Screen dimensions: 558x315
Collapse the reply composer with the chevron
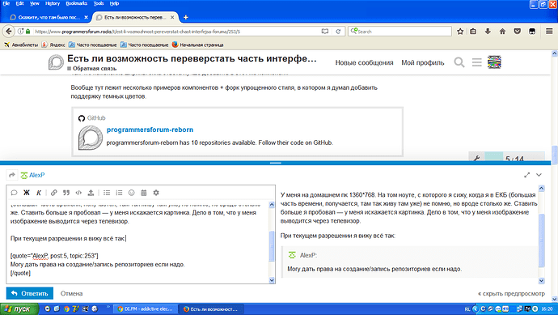click(x=539, y=175)
